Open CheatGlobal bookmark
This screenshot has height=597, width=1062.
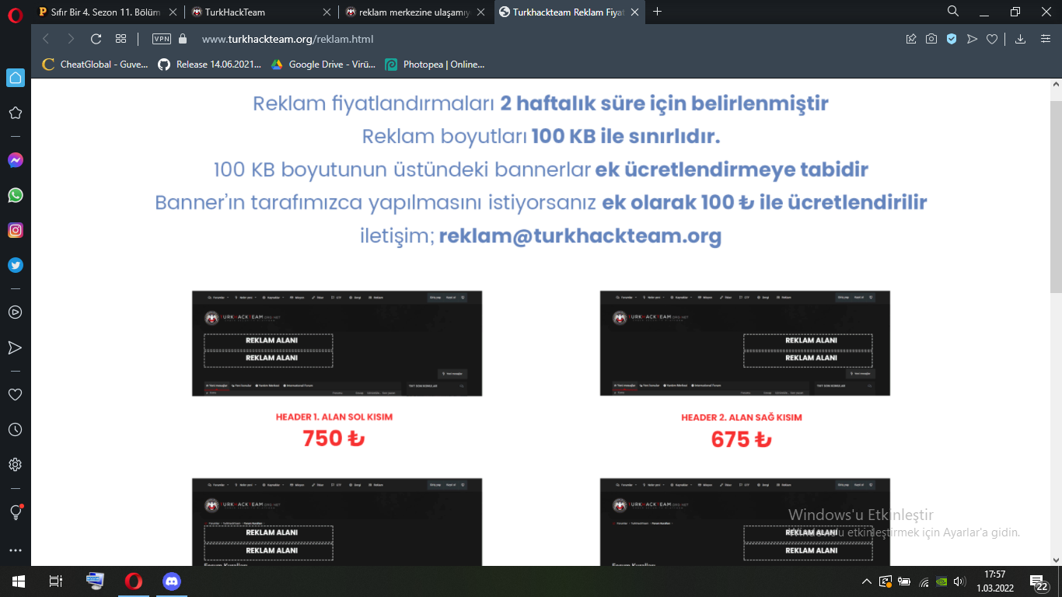tap(96, 65)
